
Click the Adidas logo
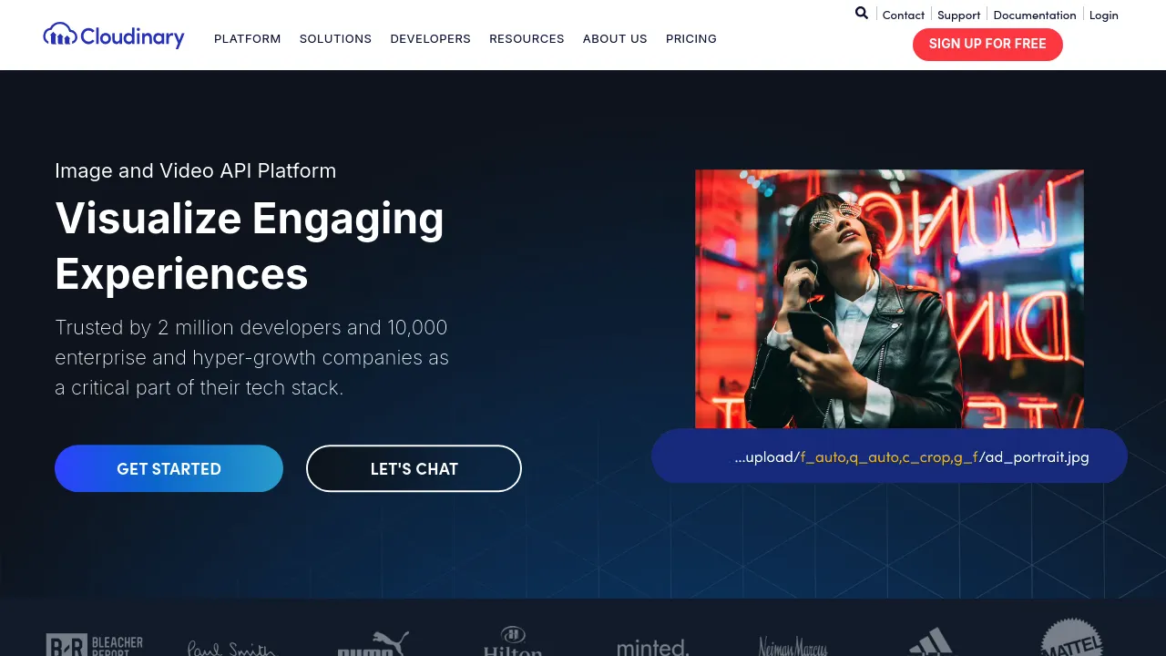coord(931,642)
